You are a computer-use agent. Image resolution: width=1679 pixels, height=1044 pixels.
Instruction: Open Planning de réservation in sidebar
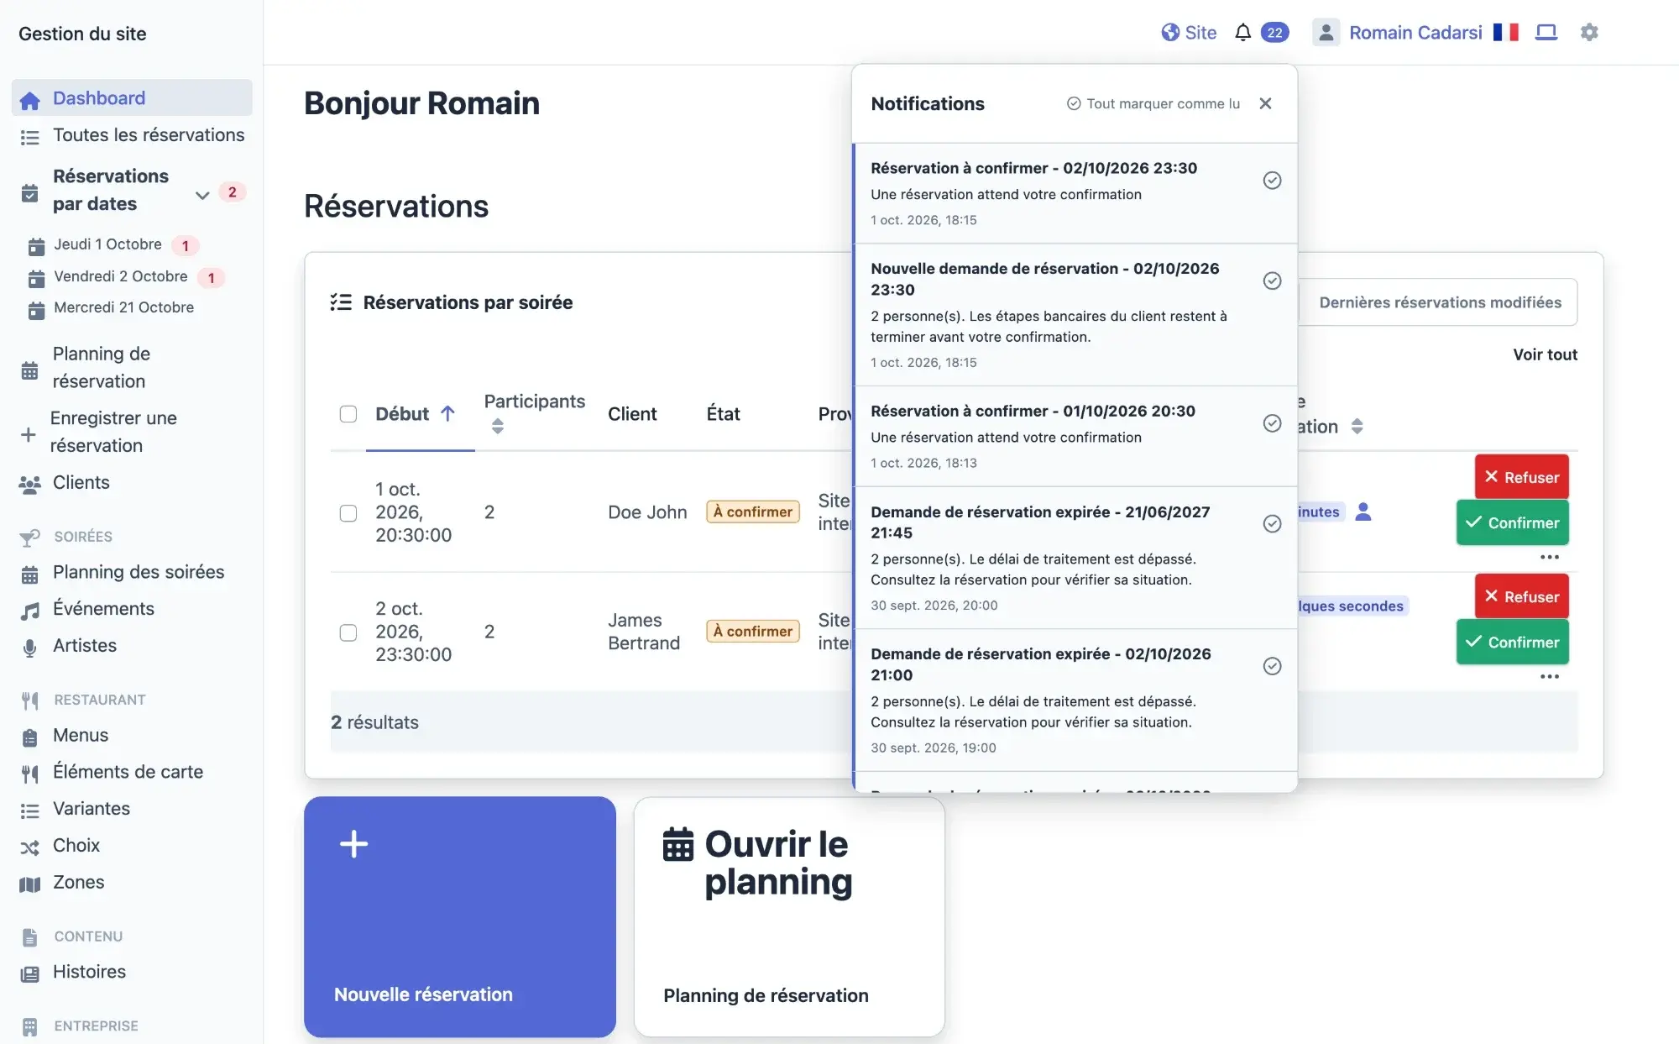coord(133,368)
